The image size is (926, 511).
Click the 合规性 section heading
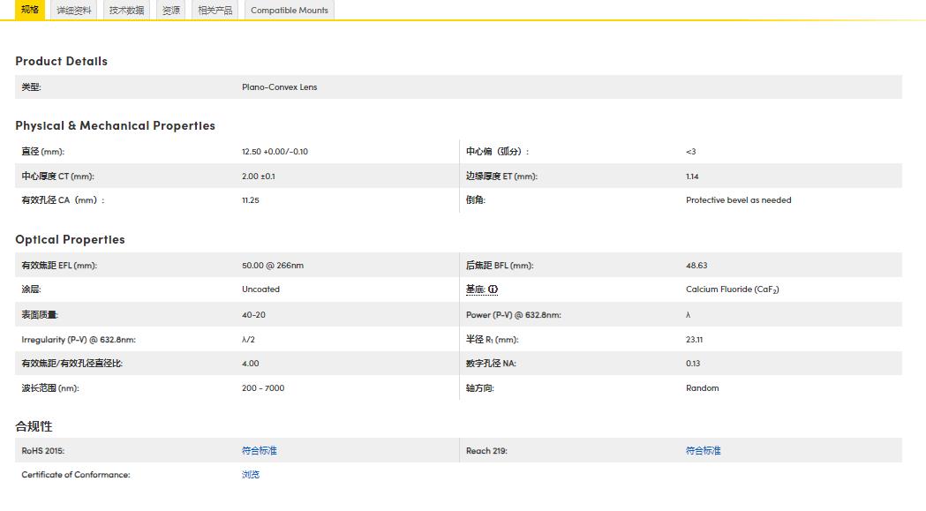click(34, 426)
